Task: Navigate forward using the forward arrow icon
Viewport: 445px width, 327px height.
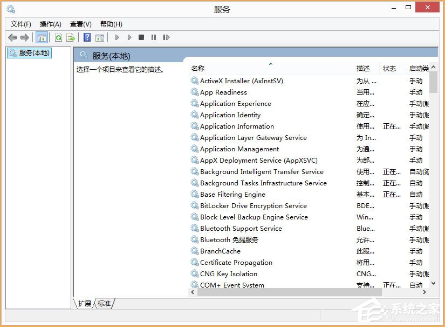Action: click(x=24, y=37)
